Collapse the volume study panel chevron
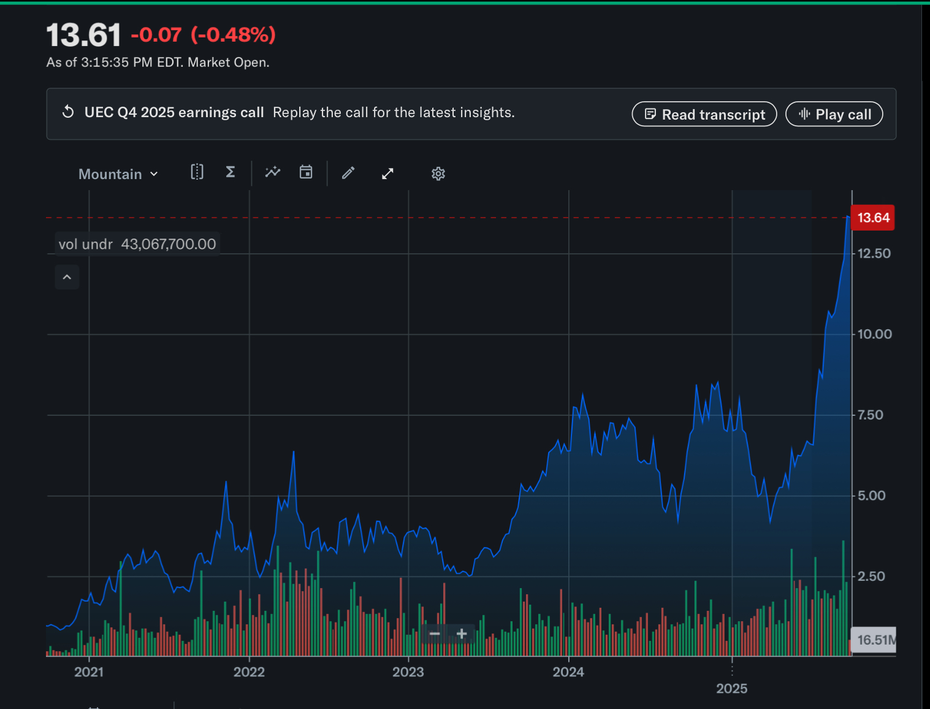Image resolution: width=930 pixels, height=709 pixels. (x=67, y=277)
